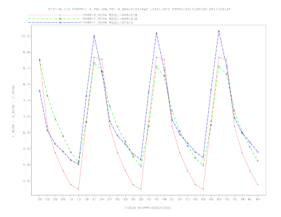The image size is (281, 217).
Task: Click the green dashed legend line sample
Action: tap(55, 19)
